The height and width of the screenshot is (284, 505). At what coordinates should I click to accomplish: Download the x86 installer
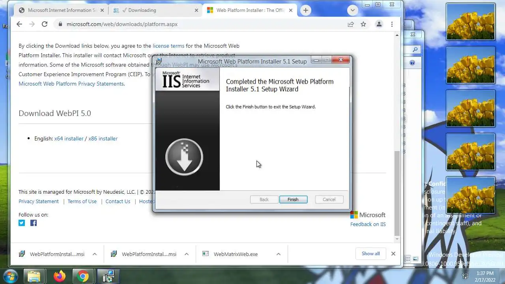103,138
